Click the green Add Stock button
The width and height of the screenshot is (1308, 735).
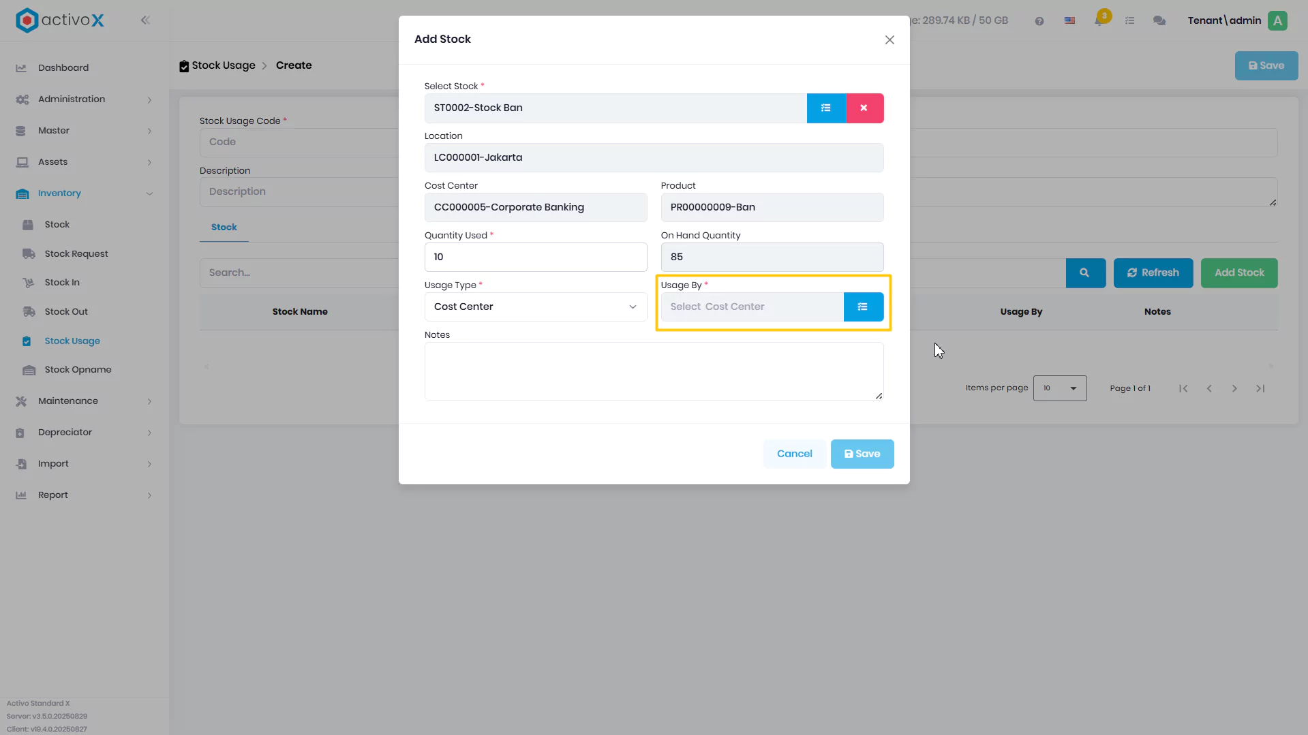click(1239, 273)
